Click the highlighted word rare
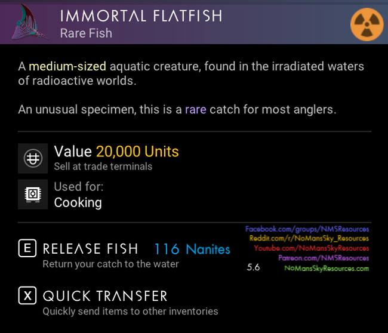Image resolution: width=388 pixels, height=333 pixels. (195, 110)
